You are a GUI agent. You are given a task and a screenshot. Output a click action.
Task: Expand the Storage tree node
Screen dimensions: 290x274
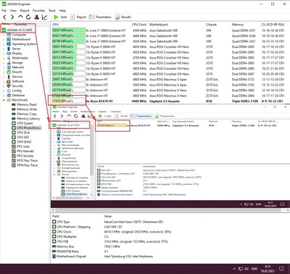(x=4, y=62)
